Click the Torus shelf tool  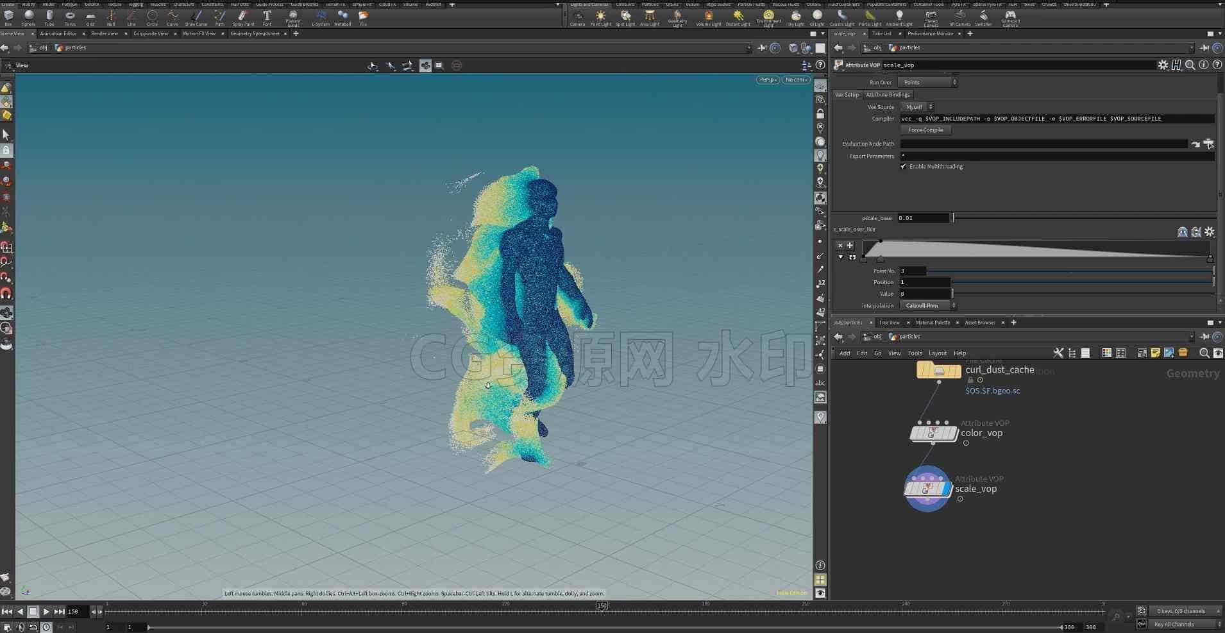click(x=70, y=17)
